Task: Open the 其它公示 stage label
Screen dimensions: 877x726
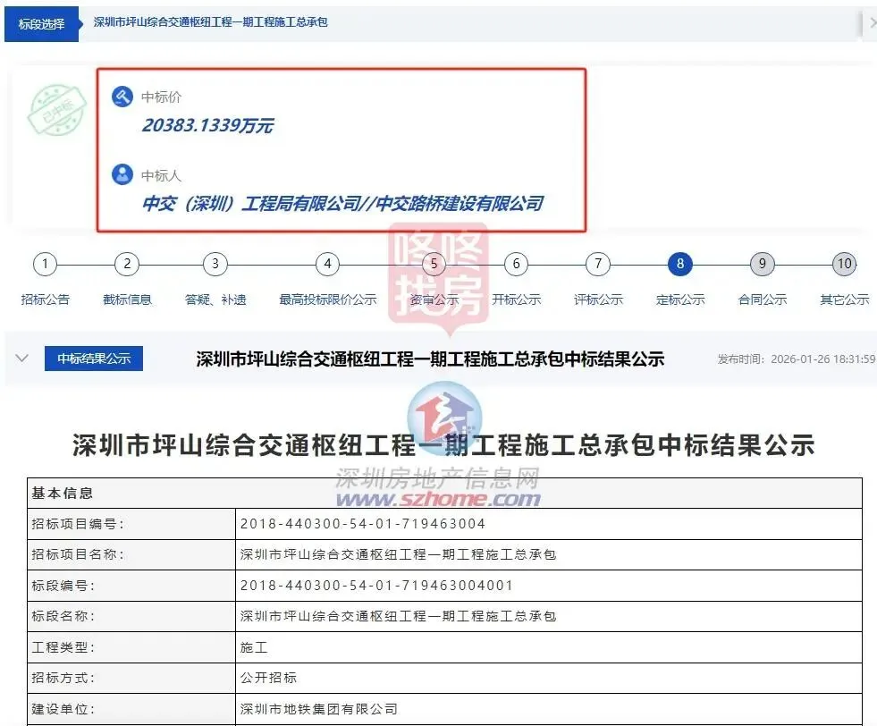Action: click(845, 300)
